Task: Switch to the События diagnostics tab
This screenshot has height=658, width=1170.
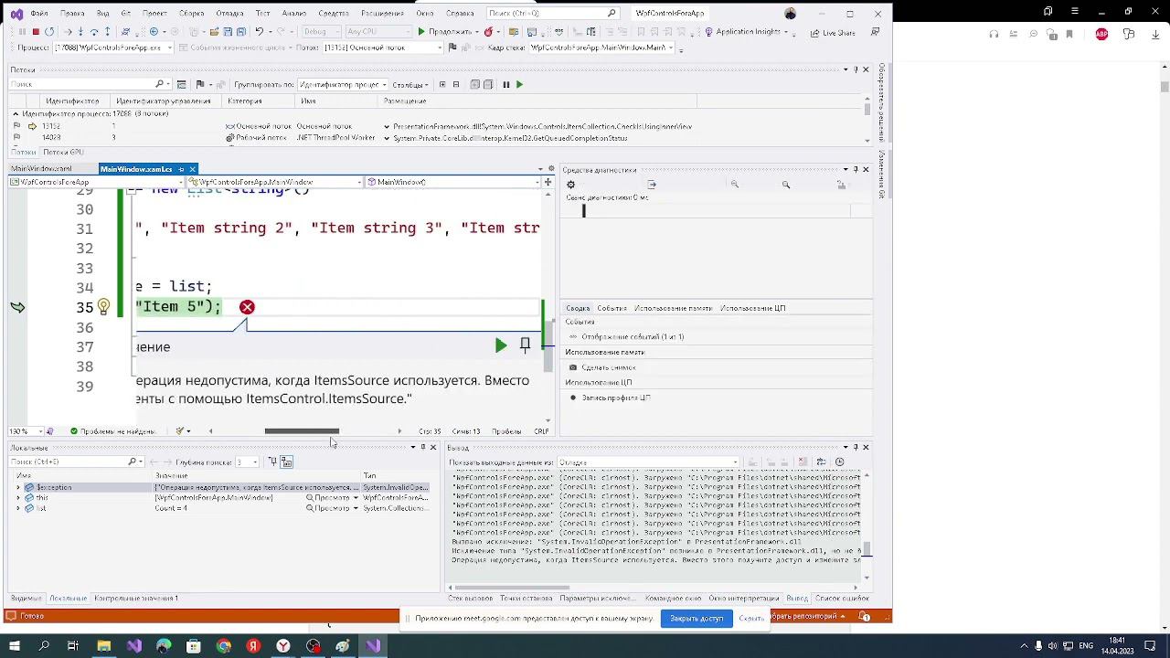Action: 612,309
